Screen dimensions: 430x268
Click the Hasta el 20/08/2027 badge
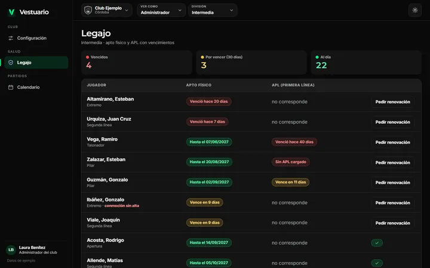209,162
